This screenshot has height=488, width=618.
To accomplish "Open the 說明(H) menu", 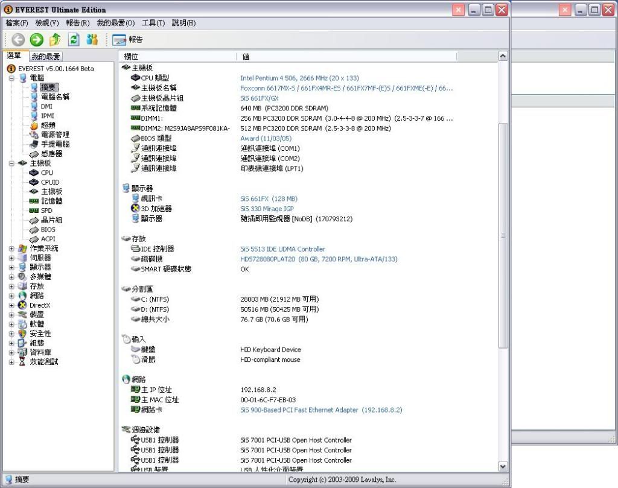I will pyautogui.click(x=183, y=23).
